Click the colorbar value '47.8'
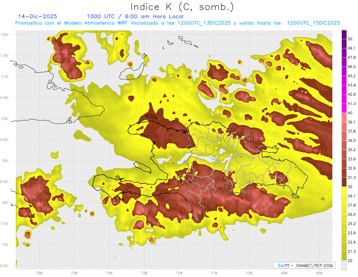The height and width of the screenshot is (277, 358). (x=352, y=57)
